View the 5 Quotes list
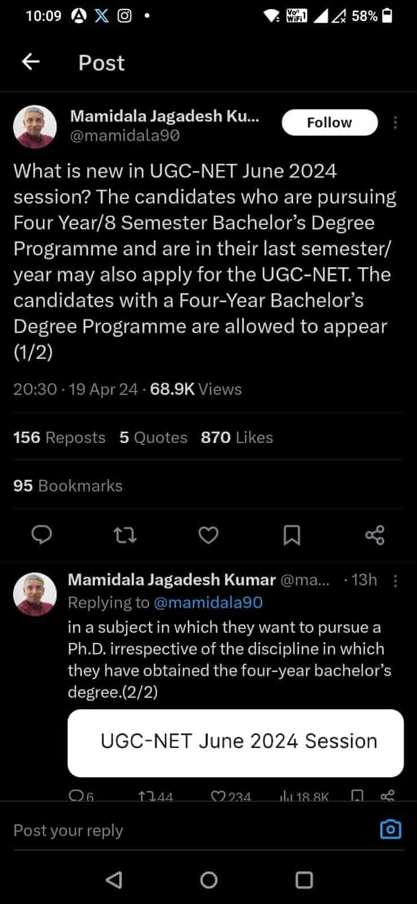The width and height of the screenshot is (417, 904). 153,437
